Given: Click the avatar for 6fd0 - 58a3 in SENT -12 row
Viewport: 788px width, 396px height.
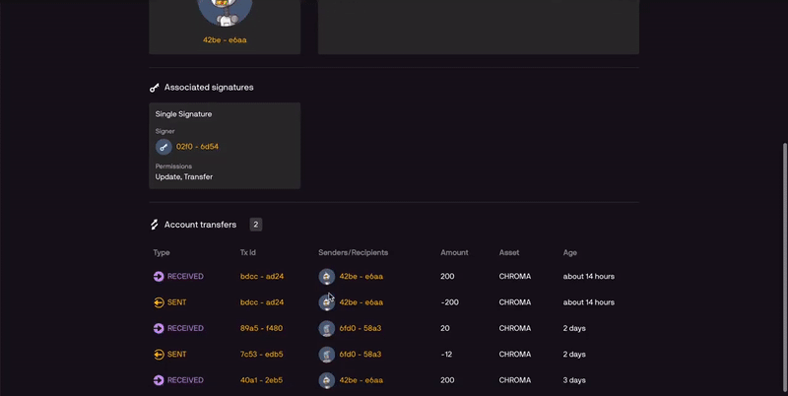Looking at the screenshot, I should (x=326, y=354).
